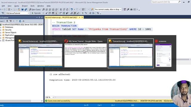
Task: Open the Tools menu
Action: [33, 6]
